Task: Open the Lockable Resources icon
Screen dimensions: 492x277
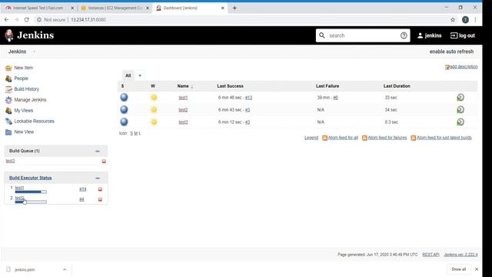Action: [x=8, y=122]
